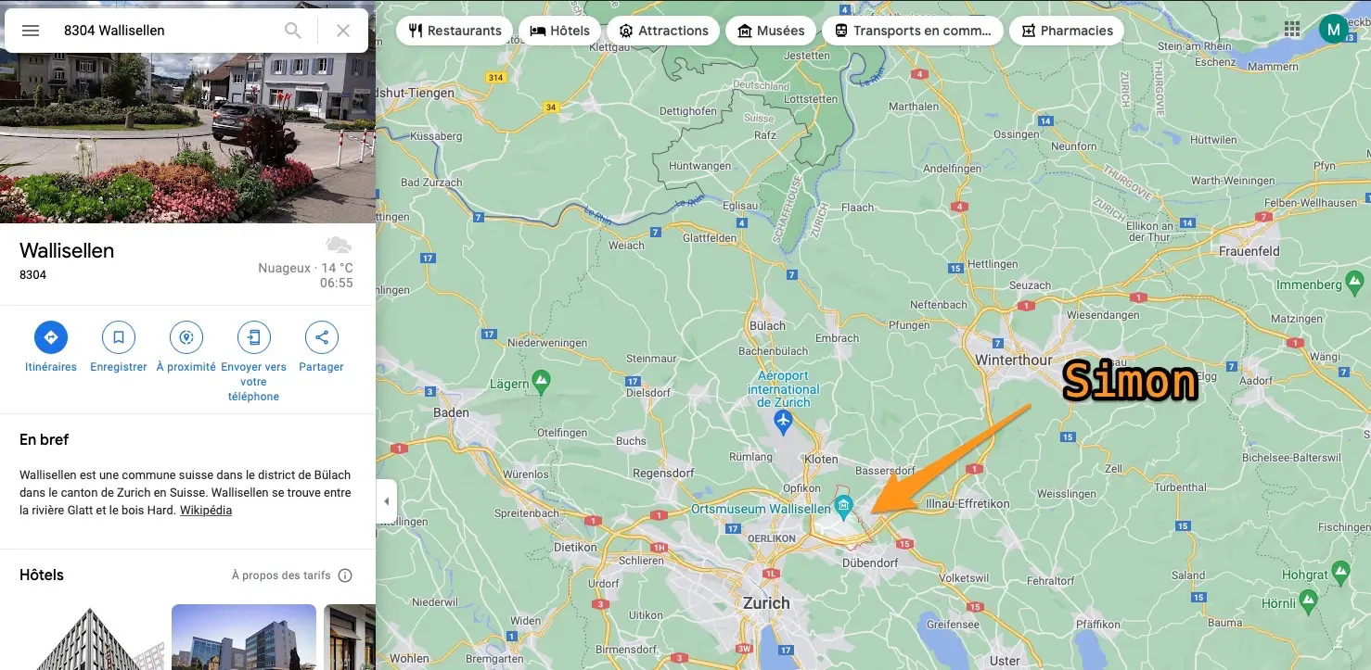This screenshot has height=670, width=1371.
Task: Click the Aéroport international de Zurich icon
Action: (x=784, y=423)
